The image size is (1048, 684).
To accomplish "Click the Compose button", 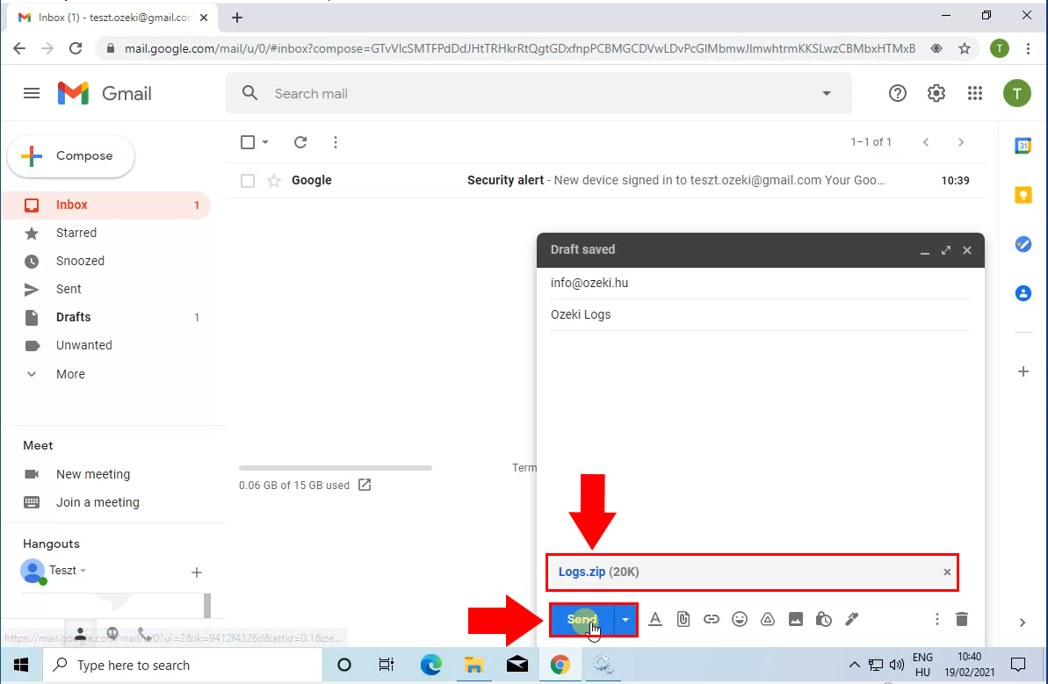I will point(70,155).
